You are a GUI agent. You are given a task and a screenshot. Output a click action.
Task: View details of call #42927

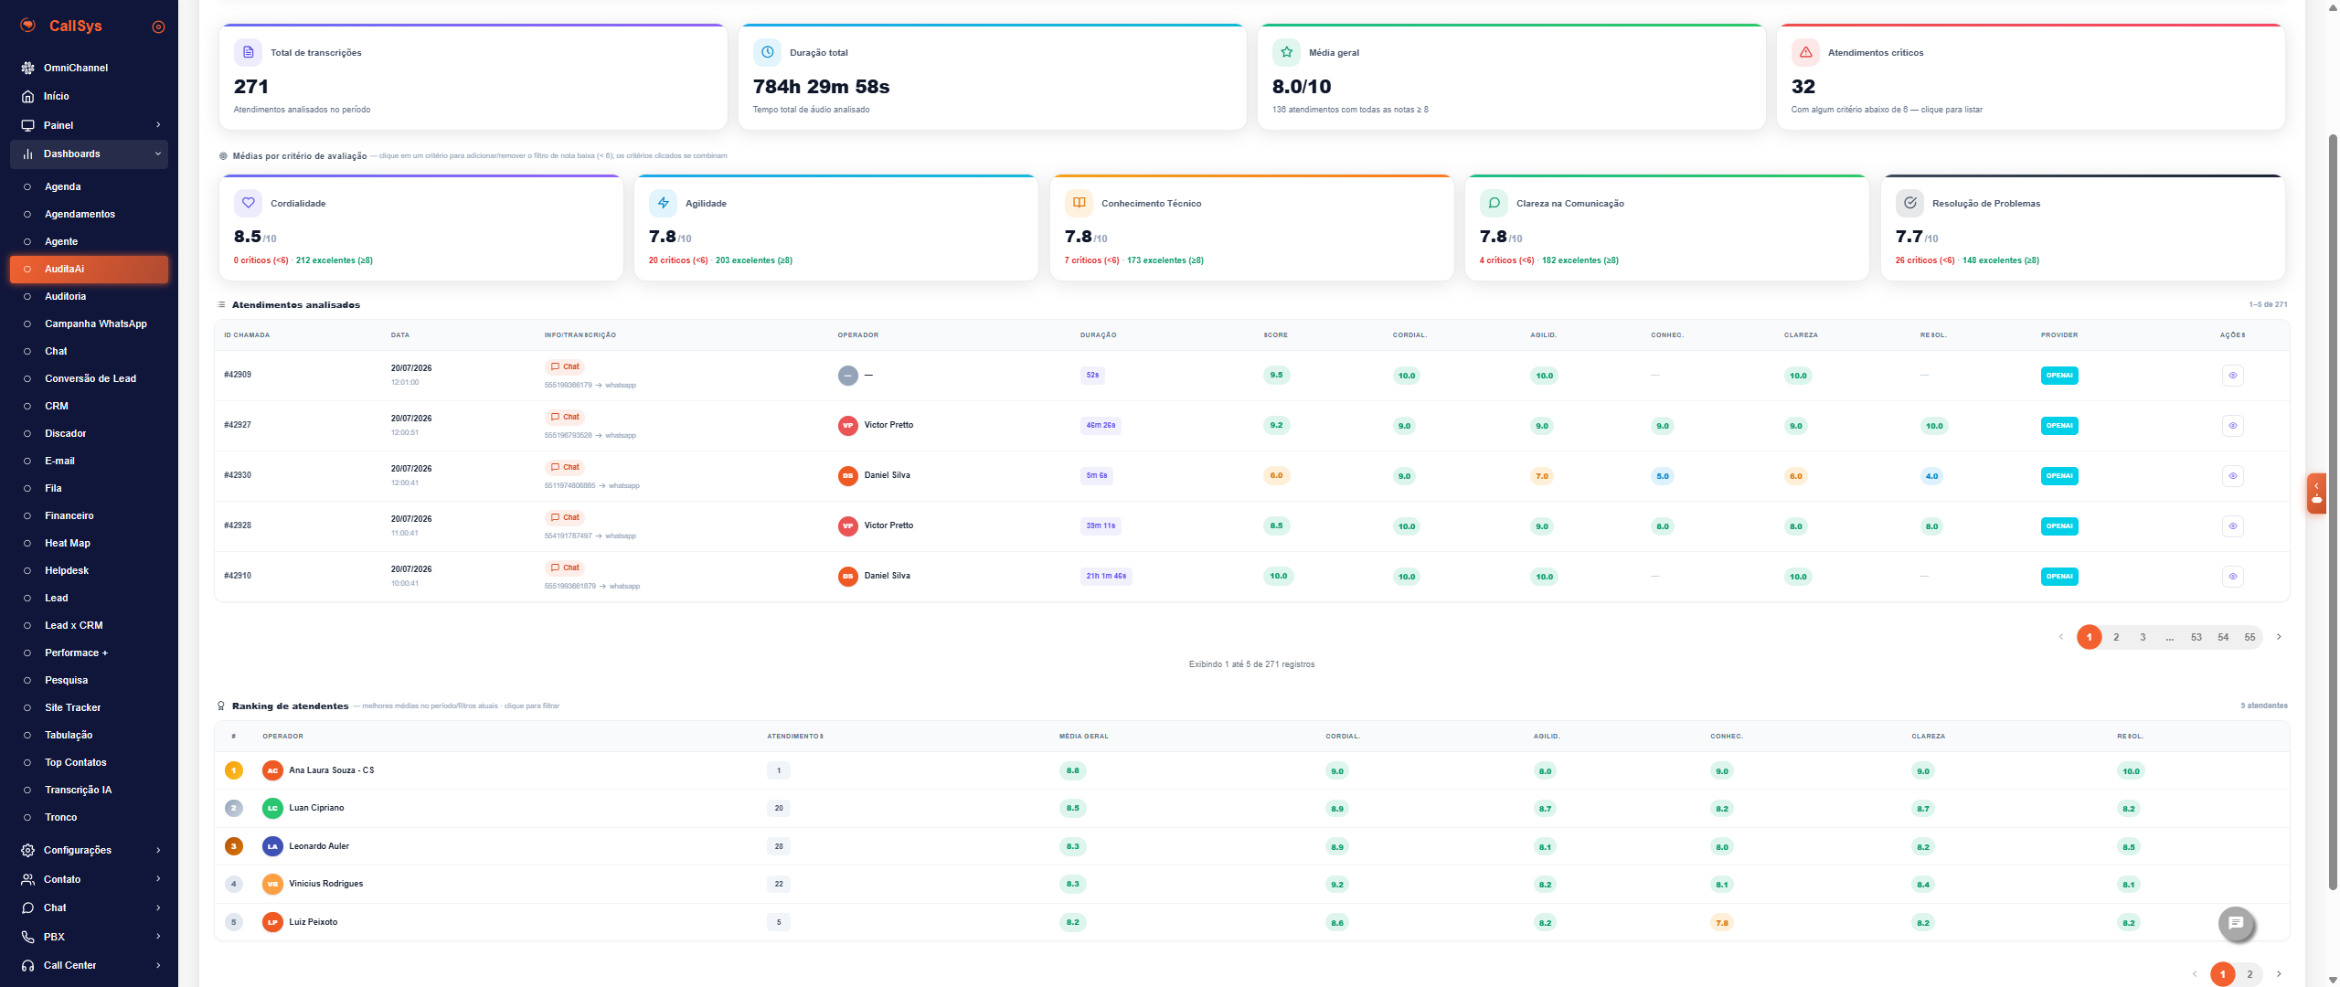[x=2232, y=425]
